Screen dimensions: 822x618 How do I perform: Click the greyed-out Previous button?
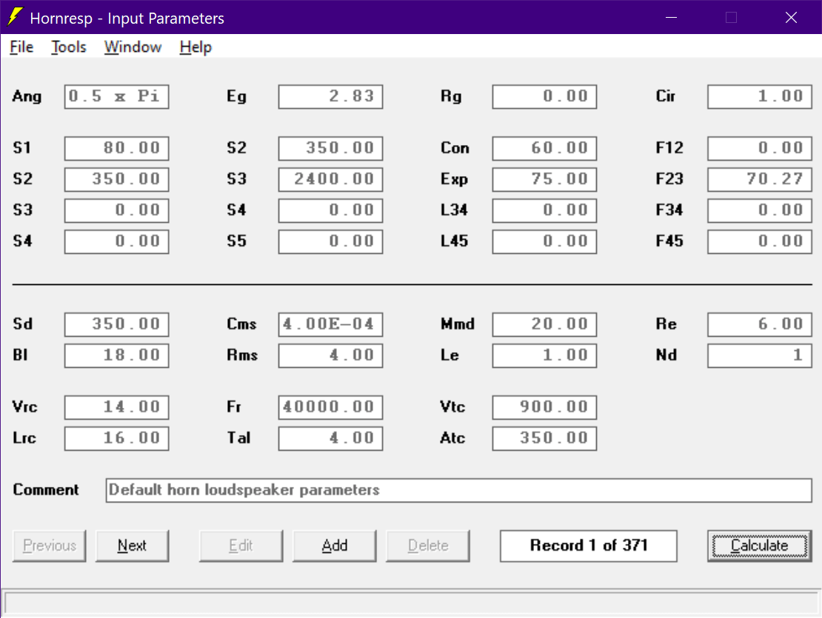[50, 545]
